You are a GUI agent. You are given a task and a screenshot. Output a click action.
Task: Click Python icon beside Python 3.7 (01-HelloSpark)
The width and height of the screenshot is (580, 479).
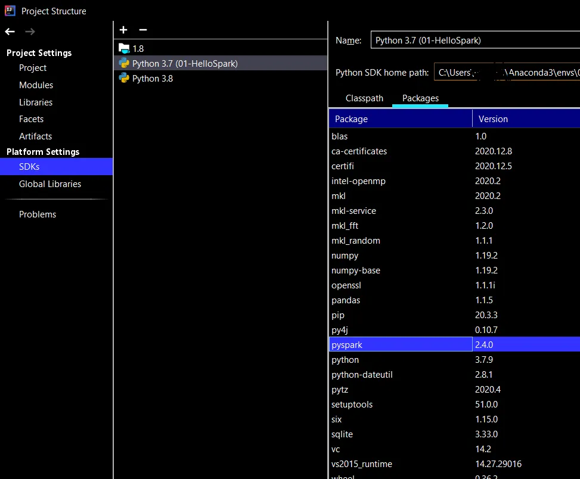pos(124,63)
